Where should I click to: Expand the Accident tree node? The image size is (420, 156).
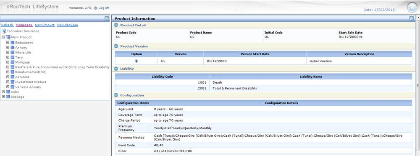pyautogui.click(x=8, y=77)
